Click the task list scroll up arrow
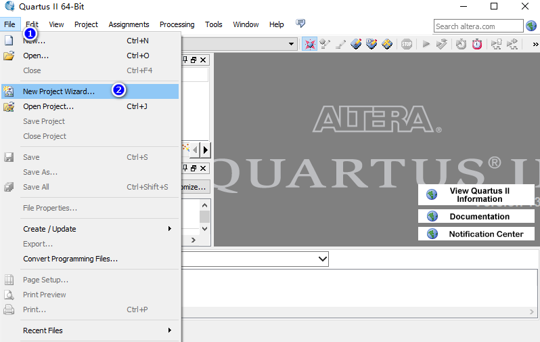 point(204,205)
